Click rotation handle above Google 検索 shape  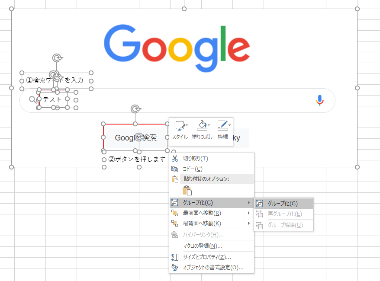coord(135,109)
